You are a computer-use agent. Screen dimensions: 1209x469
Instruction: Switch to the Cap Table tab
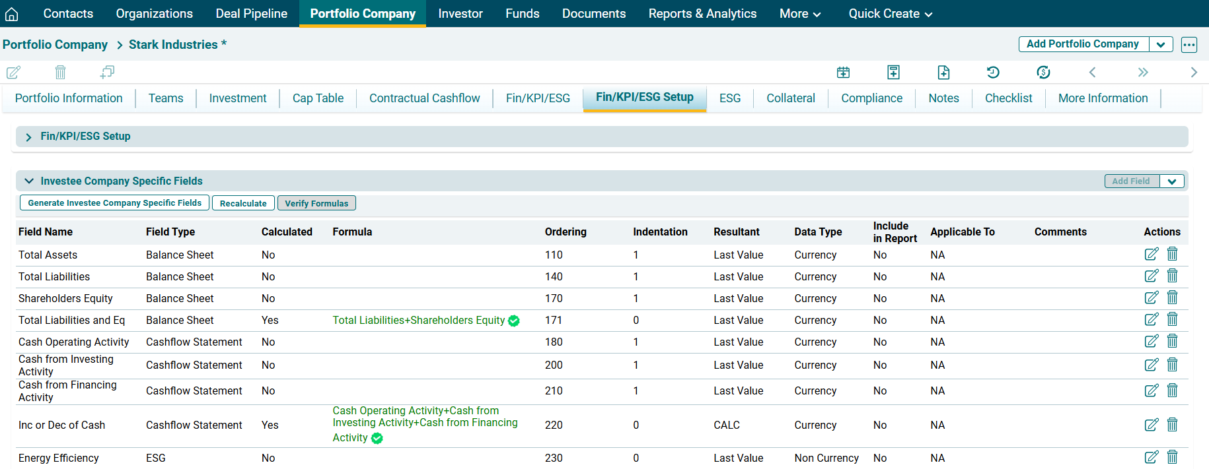click(x=318, y=98)
